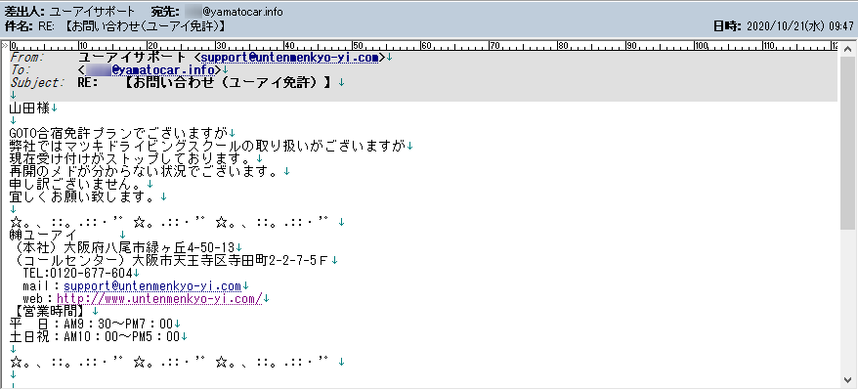Click the date 2020/10/21(水) 09:47
The image size is (858, 390).
pos(800,25)
